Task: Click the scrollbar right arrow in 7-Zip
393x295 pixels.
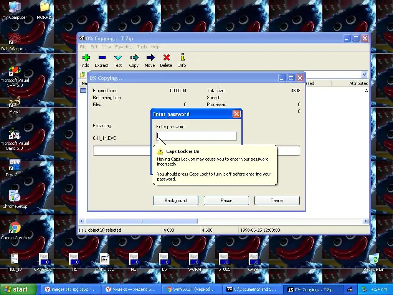Action: (365, 221)
